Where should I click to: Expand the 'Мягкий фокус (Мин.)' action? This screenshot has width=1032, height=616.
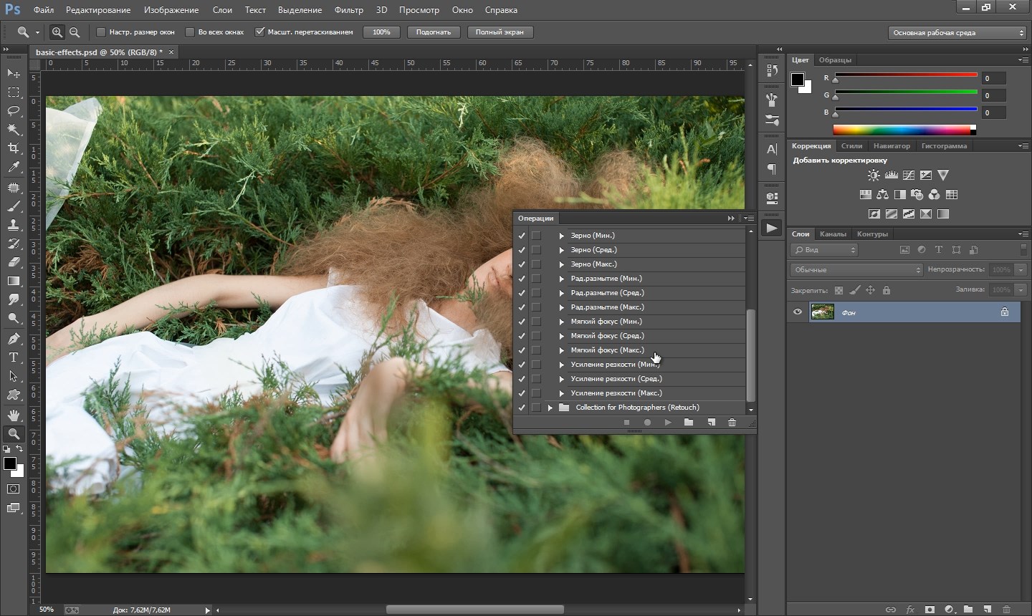click(562, 322)
